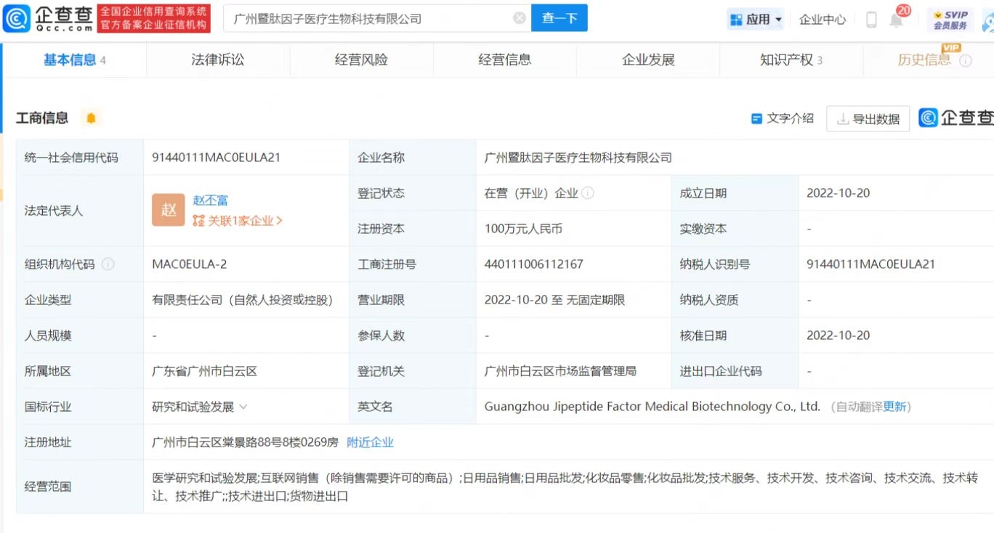Open the 法律诉讼 tab
The width and height of the screenshot is (994, 533).
pos(218,60)
